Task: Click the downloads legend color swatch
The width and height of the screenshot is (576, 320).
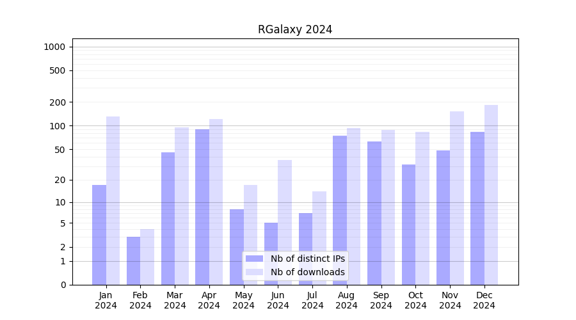Action: pyautogui.click(x=254, y=272)
